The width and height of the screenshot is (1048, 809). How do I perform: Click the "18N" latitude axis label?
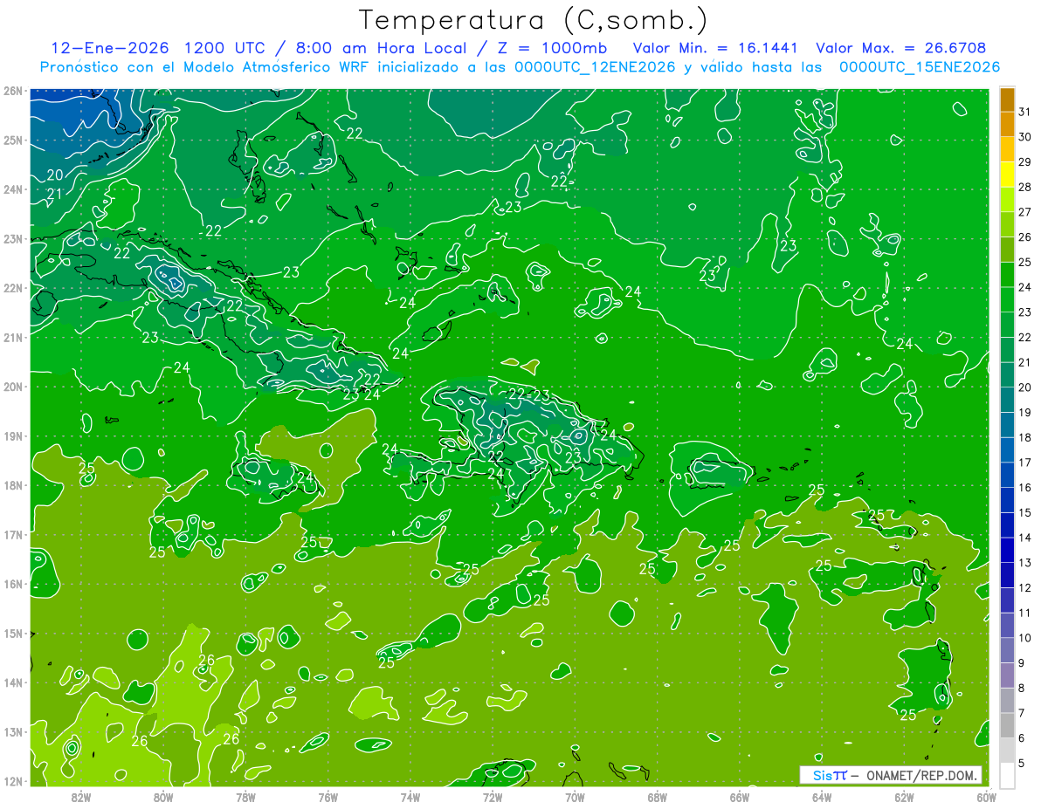coord(13,485)
